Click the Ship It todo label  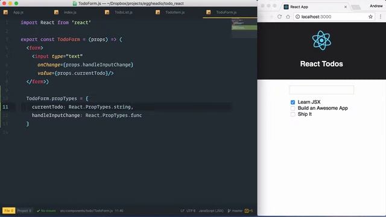305,114
